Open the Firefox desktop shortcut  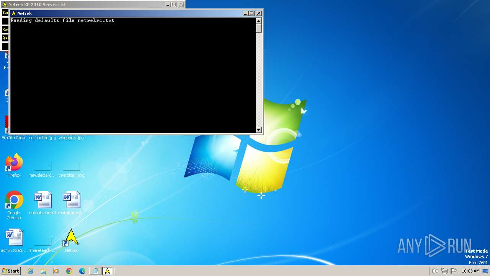(14, 165)
